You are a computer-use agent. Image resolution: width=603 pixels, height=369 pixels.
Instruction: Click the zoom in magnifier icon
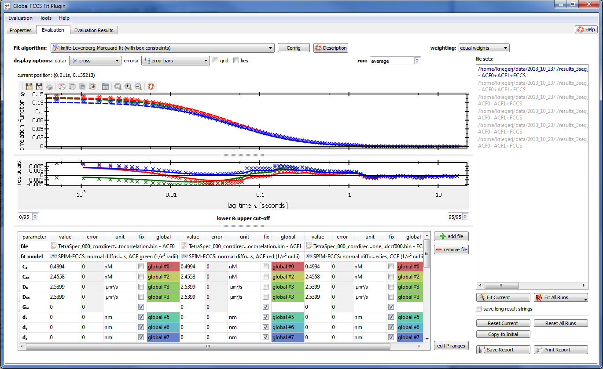pos(128,87)
